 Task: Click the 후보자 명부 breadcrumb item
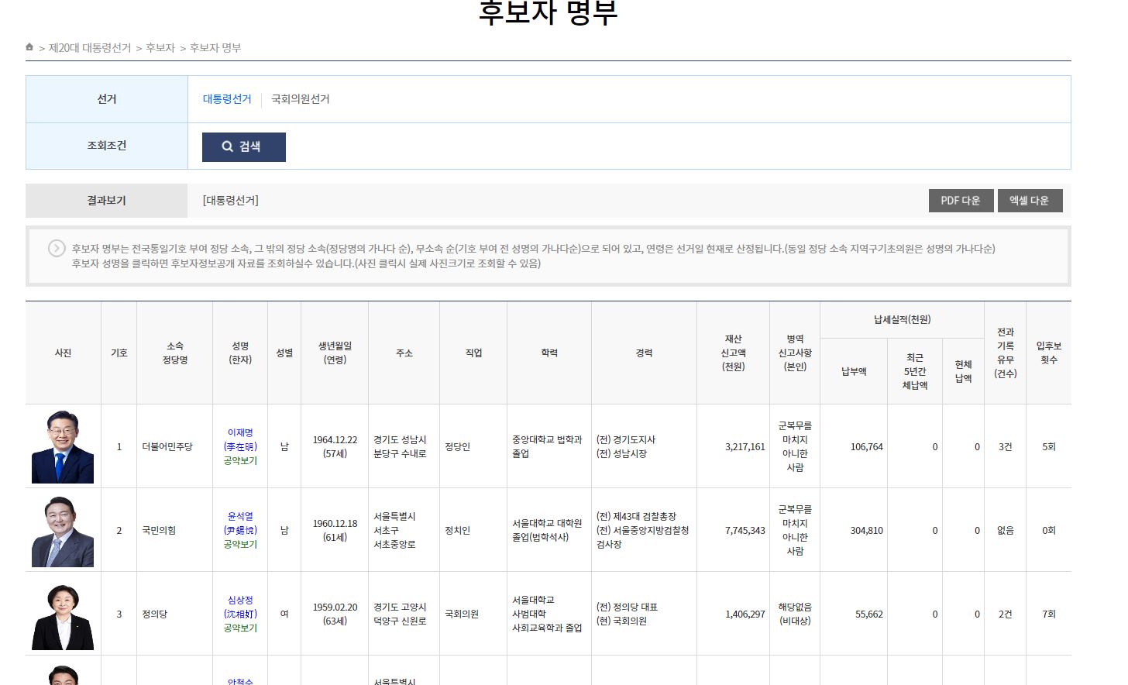pos(215,48)
